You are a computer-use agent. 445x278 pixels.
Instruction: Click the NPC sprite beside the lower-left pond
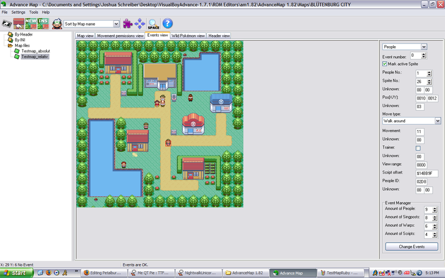[123, 165]
